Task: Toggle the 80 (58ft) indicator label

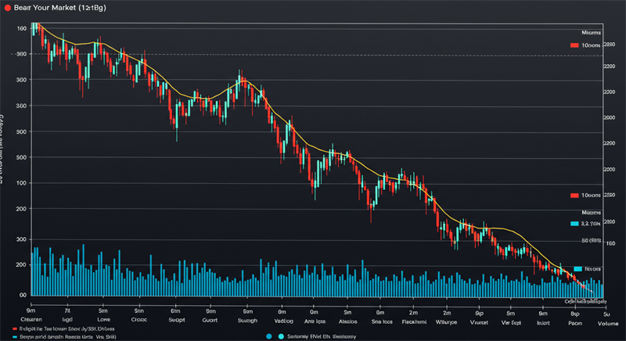Action: pyautogui.click(x=591, y=240)
